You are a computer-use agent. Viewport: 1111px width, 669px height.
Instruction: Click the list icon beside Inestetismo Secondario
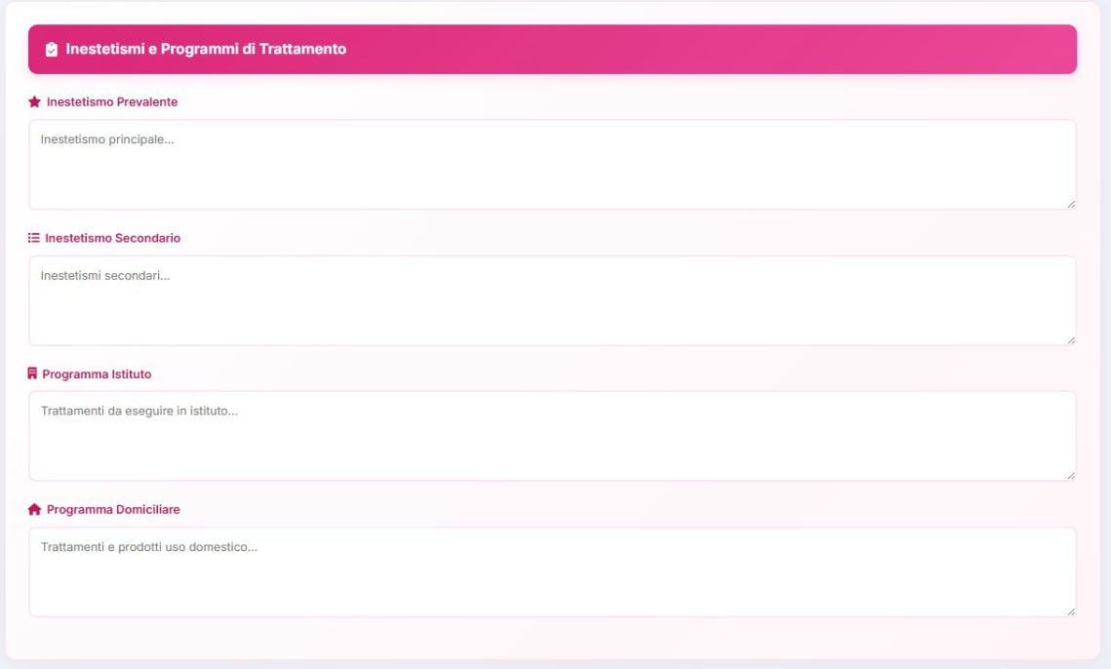click(33, 238)
